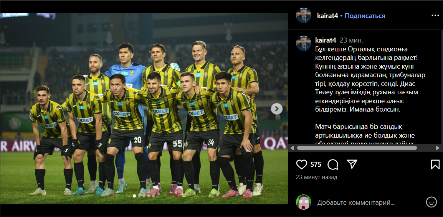Save post with bookmark icon
Image resolution: width=443 pixels, height=217 pixels.
435,164
